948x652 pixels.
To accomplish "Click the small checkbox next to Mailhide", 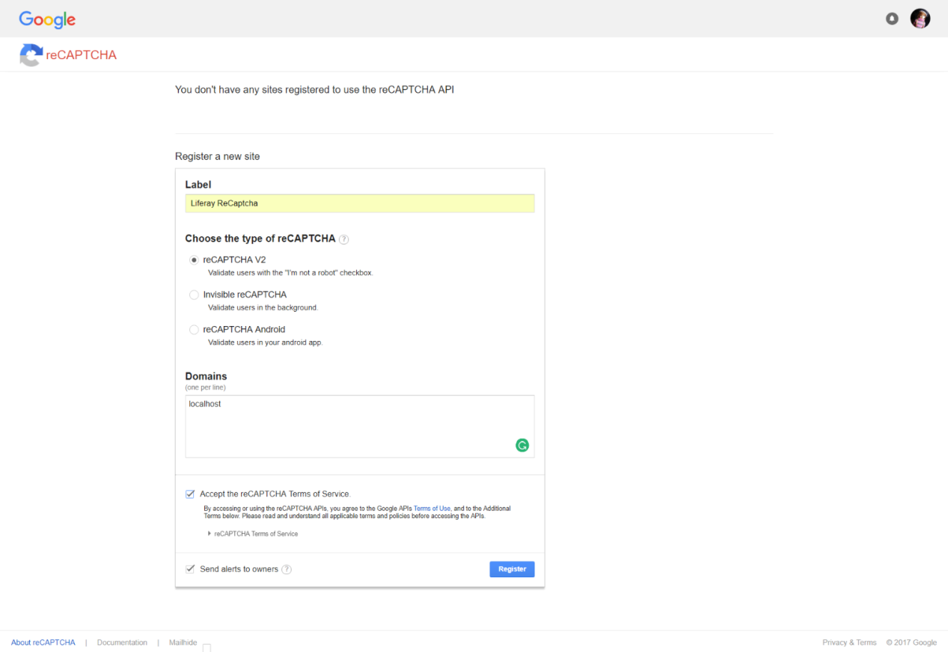I will 207,648.
